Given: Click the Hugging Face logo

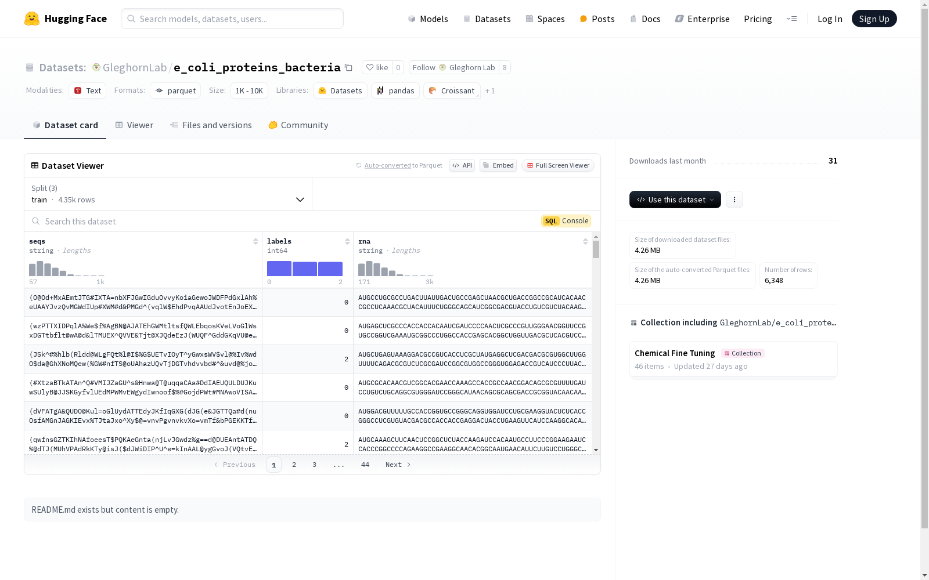Looking at the screenshot, I should tap(66, 19).
